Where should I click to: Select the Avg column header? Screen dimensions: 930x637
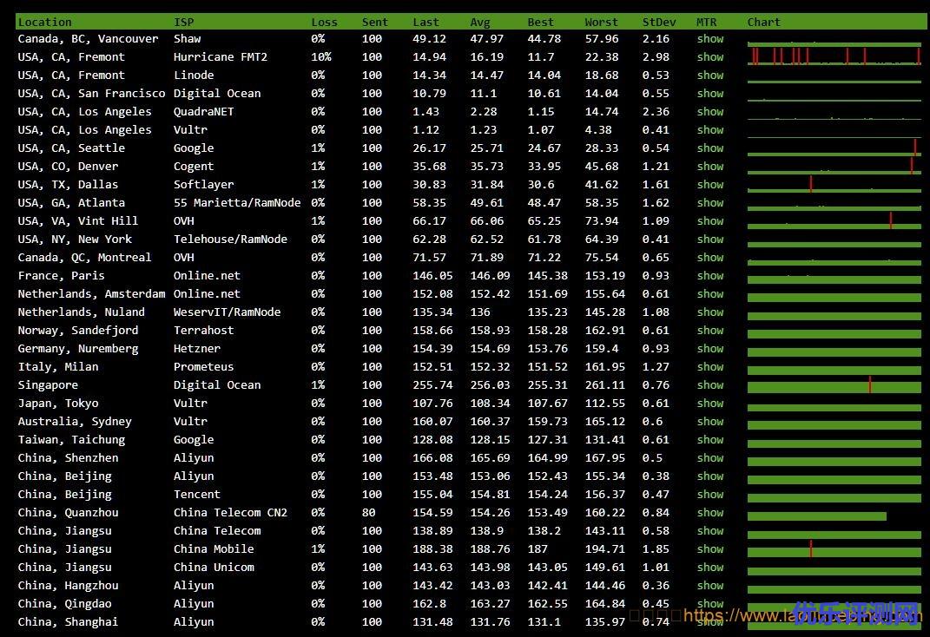coord(480,23)
